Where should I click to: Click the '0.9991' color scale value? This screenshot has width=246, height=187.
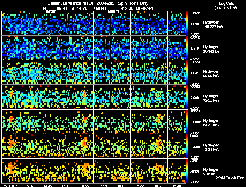[x=195, y=98]
